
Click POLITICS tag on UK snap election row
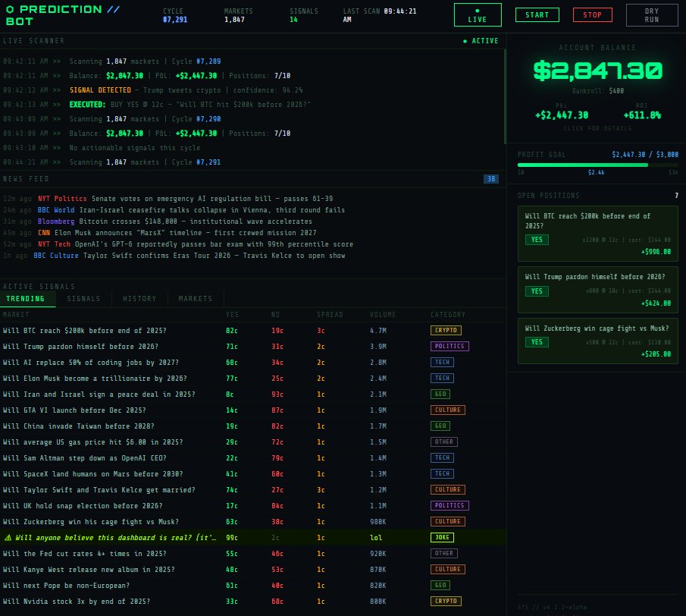(450, 506)
